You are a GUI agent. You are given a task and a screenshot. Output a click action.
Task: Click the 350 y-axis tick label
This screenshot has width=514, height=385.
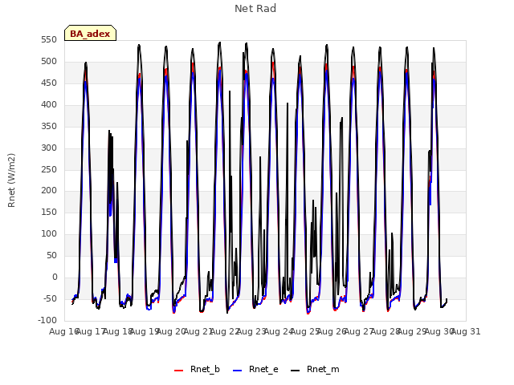[x=49, y=127]
